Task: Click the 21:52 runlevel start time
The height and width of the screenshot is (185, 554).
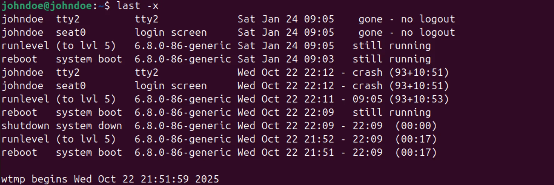Action: [319, 139]
